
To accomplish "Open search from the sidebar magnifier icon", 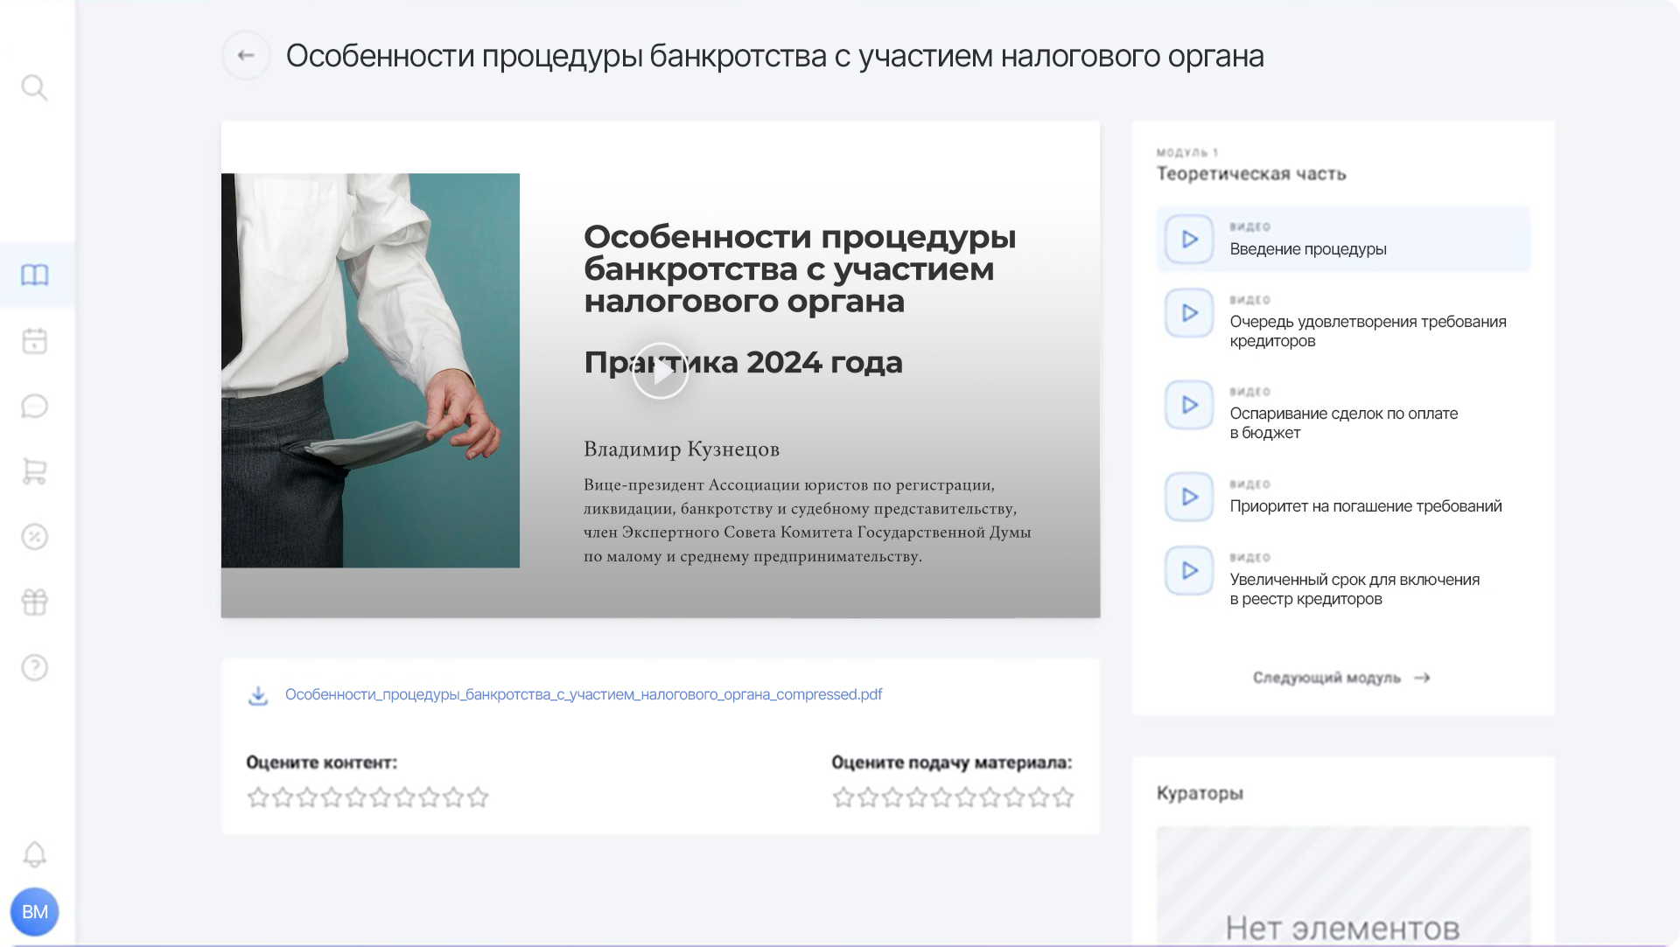I will [34, 87].
